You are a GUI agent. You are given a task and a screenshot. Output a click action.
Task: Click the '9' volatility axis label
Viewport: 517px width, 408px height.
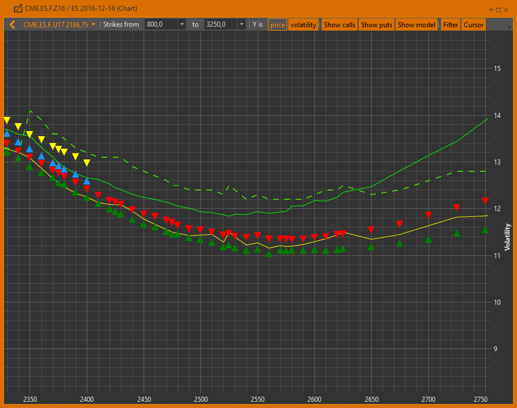click(x=495, y=348)
